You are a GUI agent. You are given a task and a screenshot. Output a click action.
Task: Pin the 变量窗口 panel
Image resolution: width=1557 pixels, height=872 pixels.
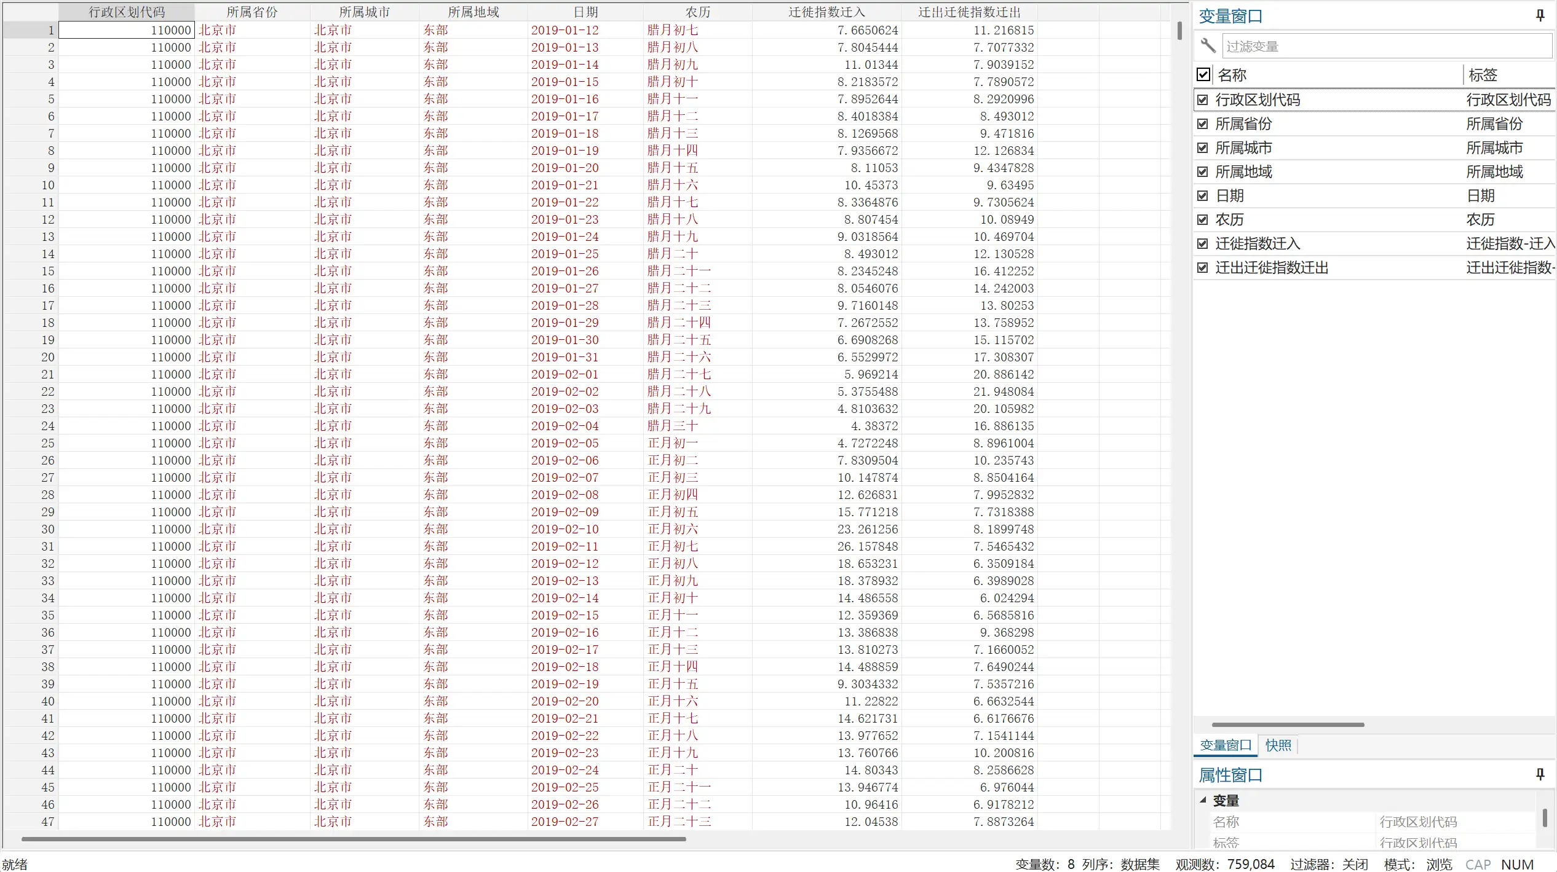(1540, 16)
